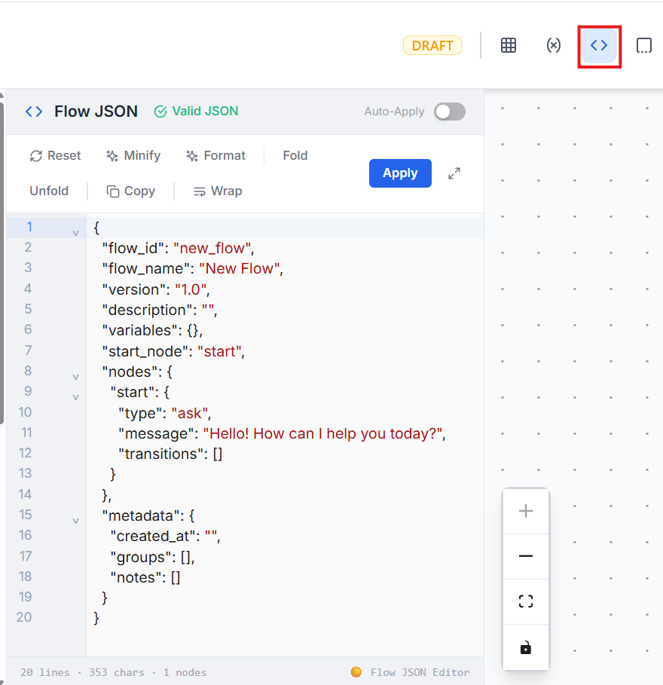The image size is (663, 685).
Task: Unfold all JSON sections
Action: pyautogui.click(x=49, y=191)
